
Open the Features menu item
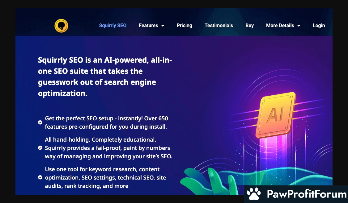pyautogui.click(x=148, y=26)
